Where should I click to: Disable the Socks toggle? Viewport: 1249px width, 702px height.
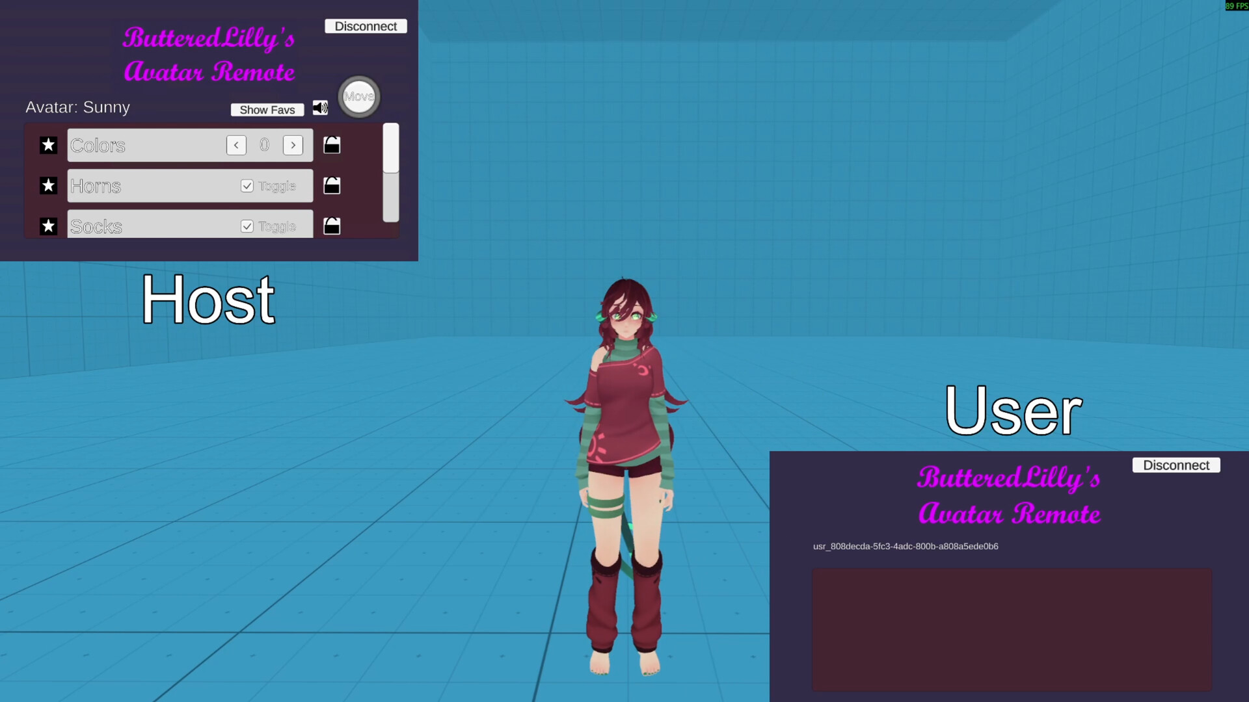point(247,226)
